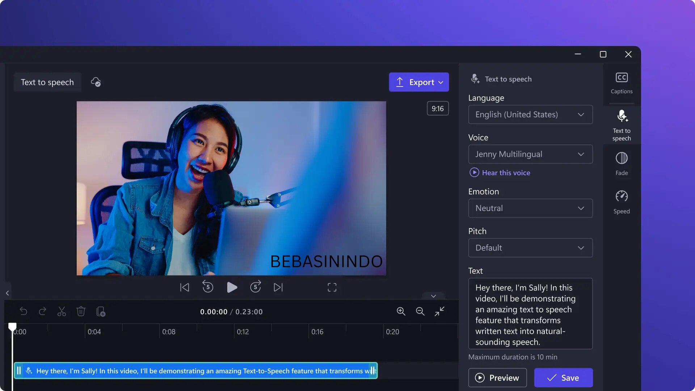Viewport: 695px width, 391px height.
Task: Rewind 5 seconds
Action: [x=208, y=287]
